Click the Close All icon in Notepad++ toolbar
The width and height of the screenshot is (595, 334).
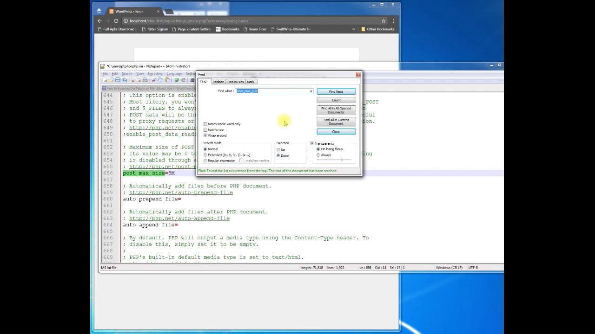pos(138,80)
